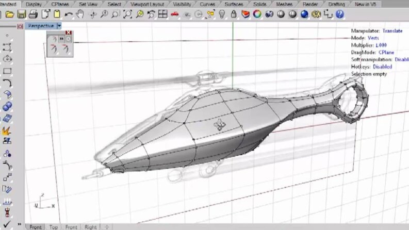Image resolution: width=409 pixels, height=230 pixels.
Task: Switch to the Top viewport tab
Action: [54, 227]
